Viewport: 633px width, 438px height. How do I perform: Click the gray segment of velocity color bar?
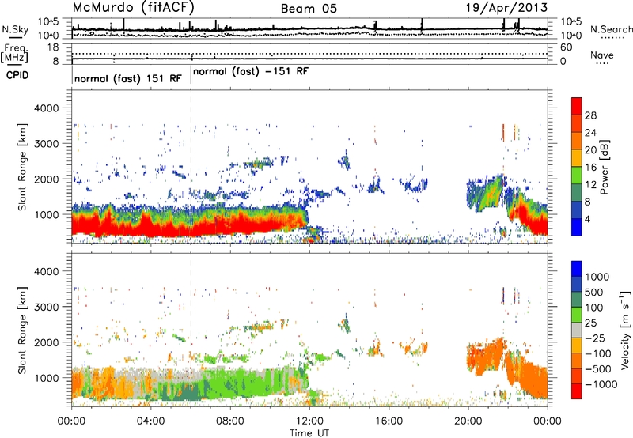577,330
